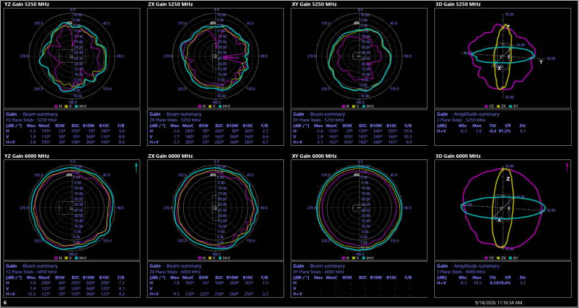579x308 pixels.
Task: Click the timestamp 9/14/2026 11:16:34 AM
Action: [x=499, y=302]
